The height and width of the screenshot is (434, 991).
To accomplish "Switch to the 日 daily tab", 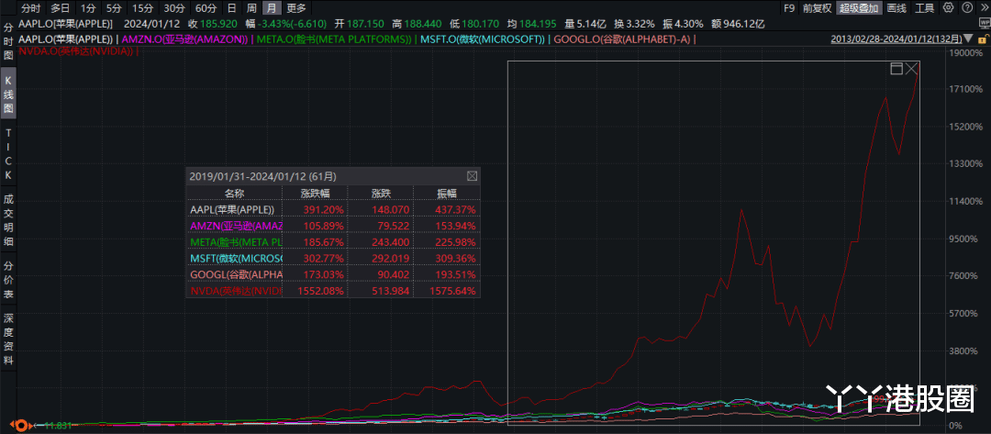I will (x=232, y=8).
